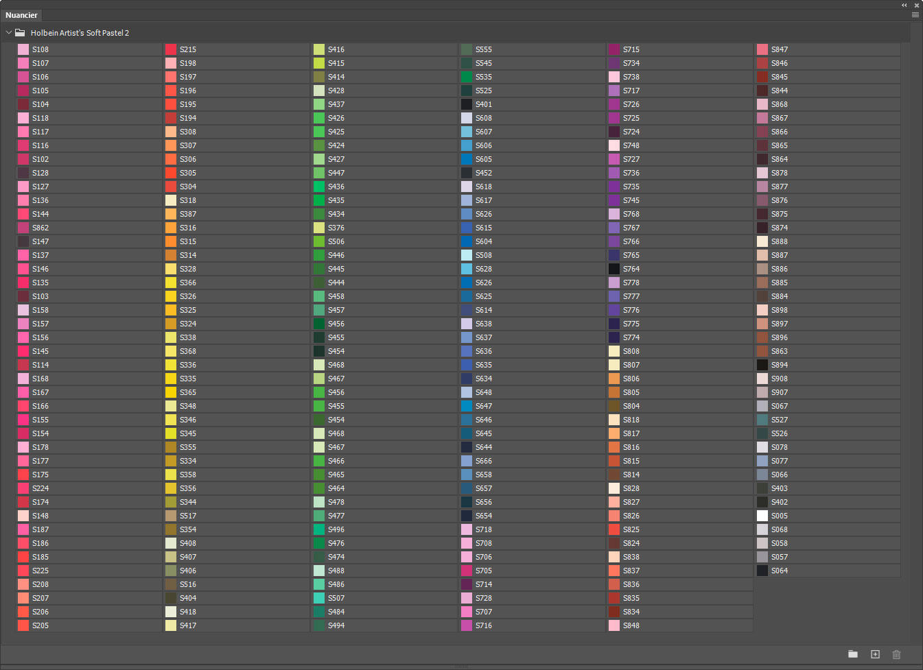Click the Holbein group folder icon
923x670 pixels.
click(x=20, y=33)
